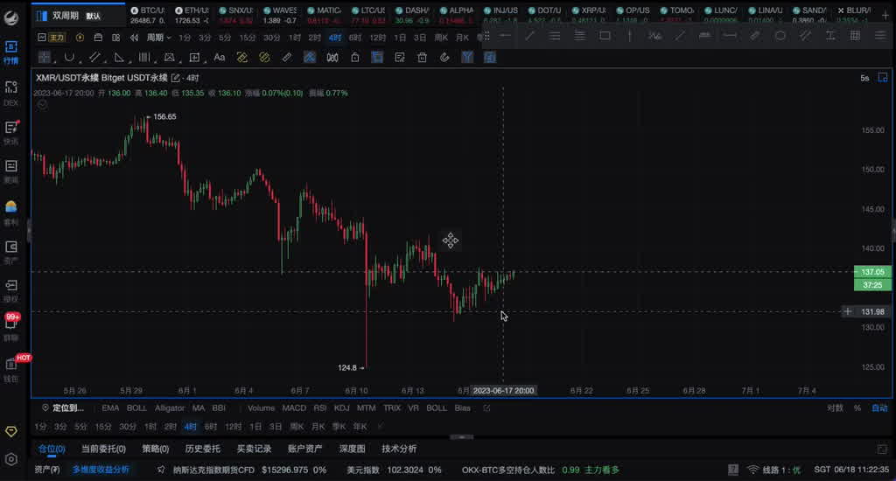Select the text annotation tool (Aa)
The height and width of the screenshot is (481, 896).
(x=220, y=57)
